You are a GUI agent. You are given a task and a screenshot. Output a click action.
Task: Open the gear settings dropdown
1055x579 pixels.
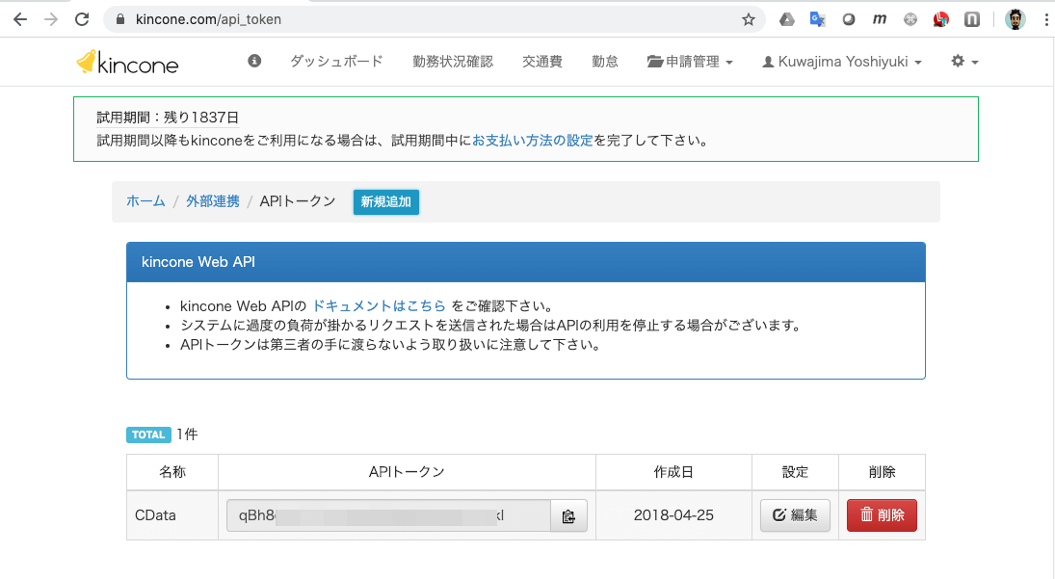(x=964, y=62)
